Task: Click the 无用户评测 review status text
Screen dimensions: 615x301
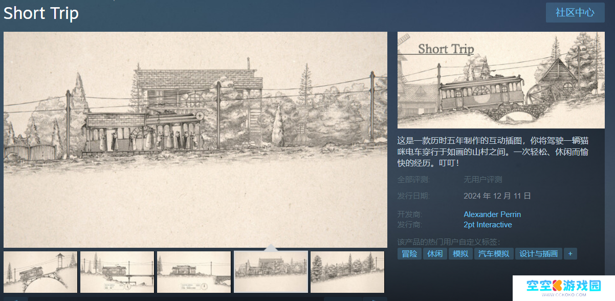Action: pyautogui.click(x=483, y=180)
